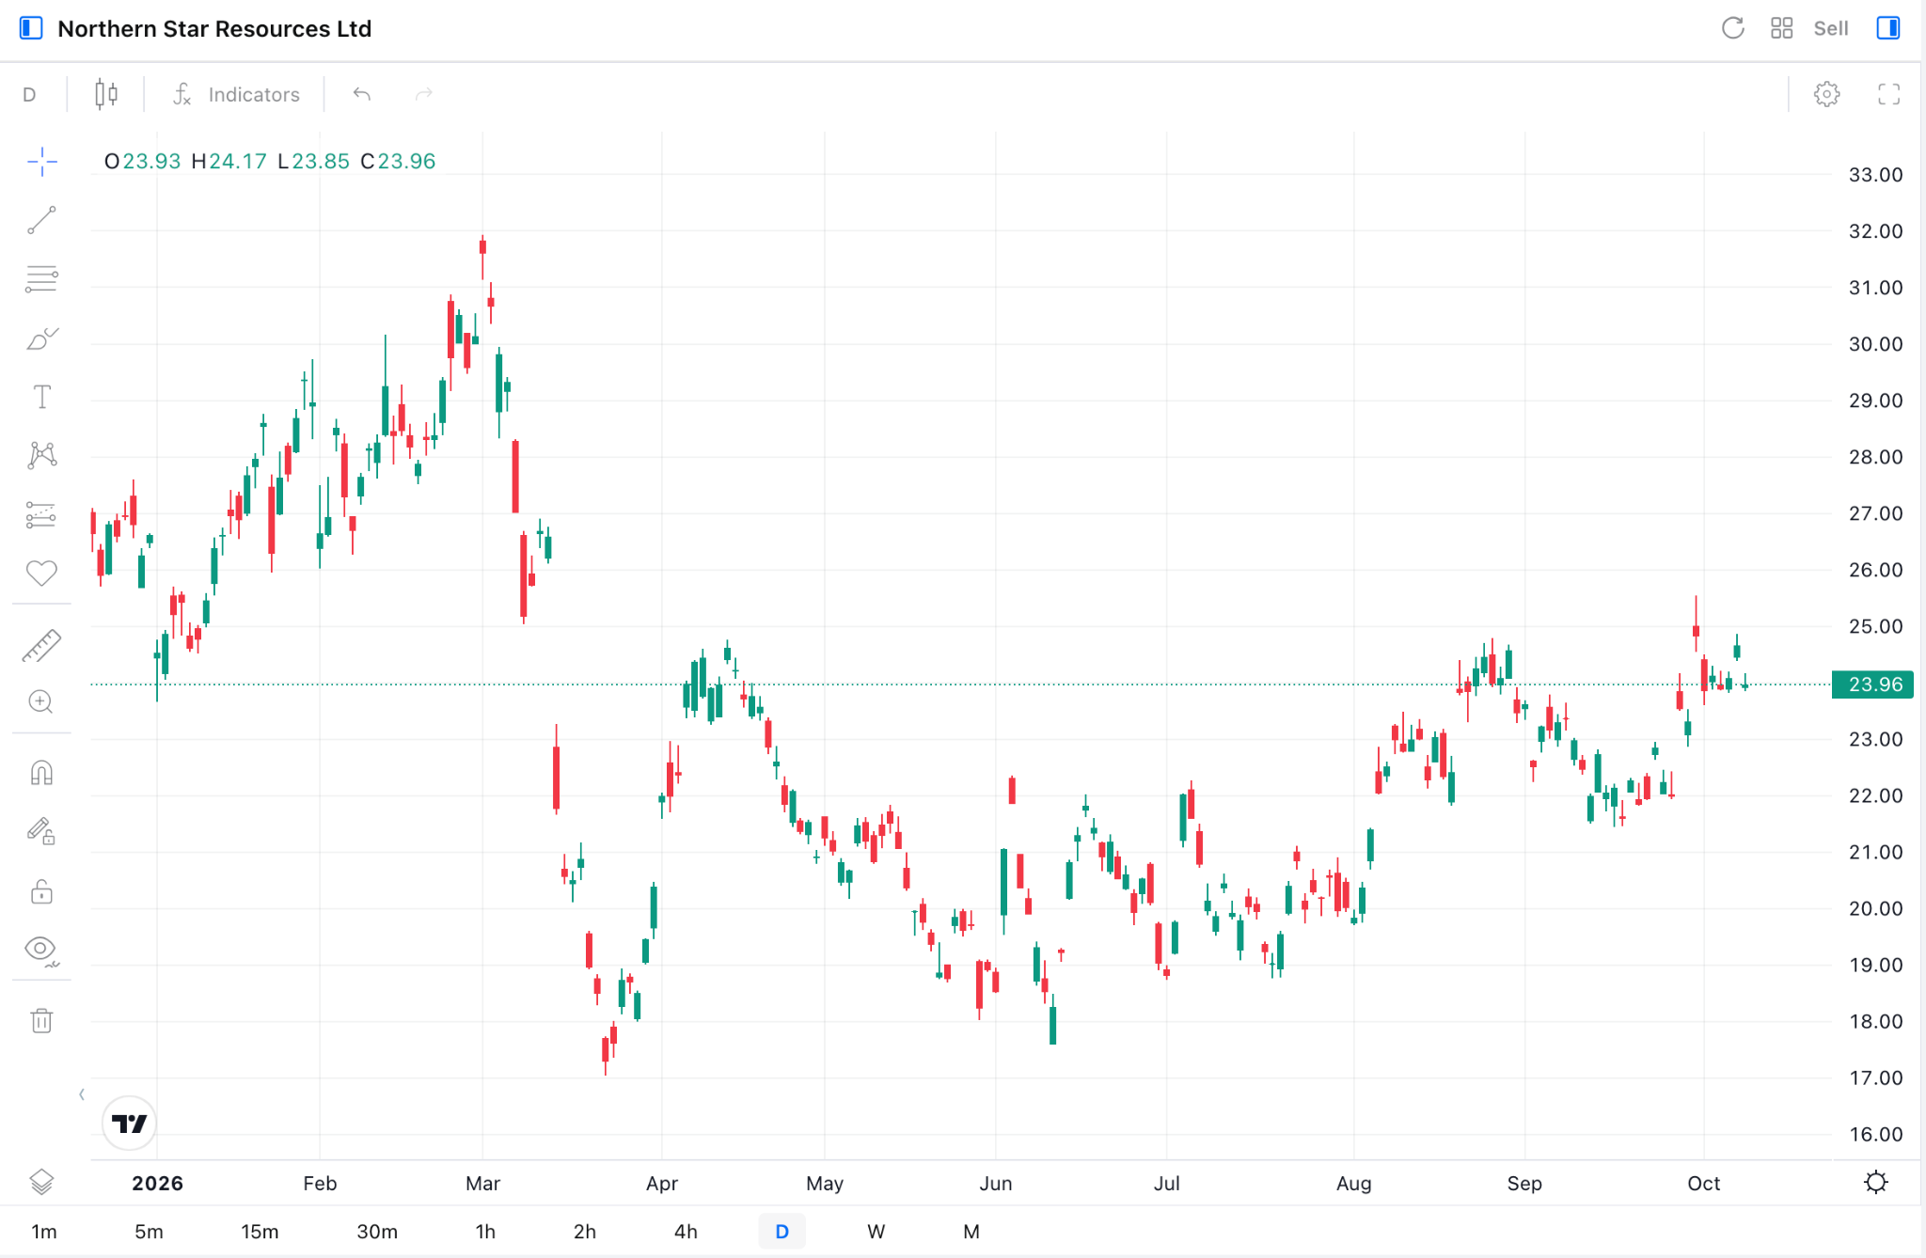Click the undo arrow
The width and height of the screenshot is (1926, 1258).
[362, 94]
